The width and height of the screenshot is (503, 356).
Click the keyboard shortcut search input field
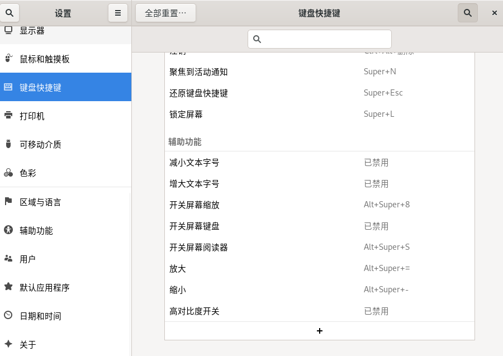(x=320, y=39)
